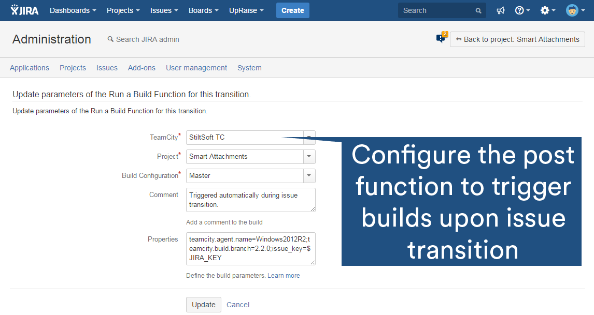Follow the Learn more link
Screen dimensions: 594x315
(284, 276)
